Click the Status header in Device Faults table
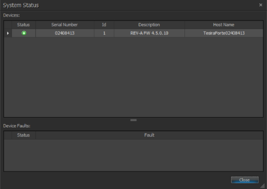The height and width of the screenshot is (189, 267). pos(23,135)
